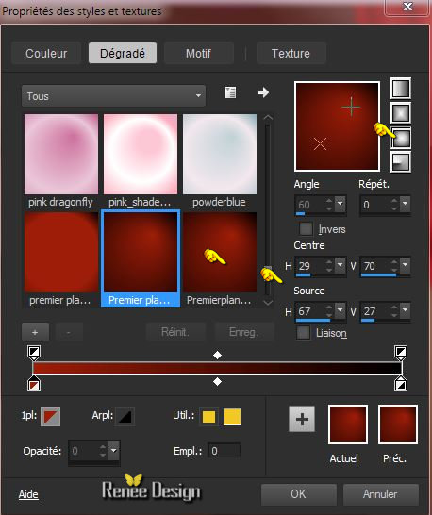
Task: Enable the Invers checkbox
Action: coord(306,228)
